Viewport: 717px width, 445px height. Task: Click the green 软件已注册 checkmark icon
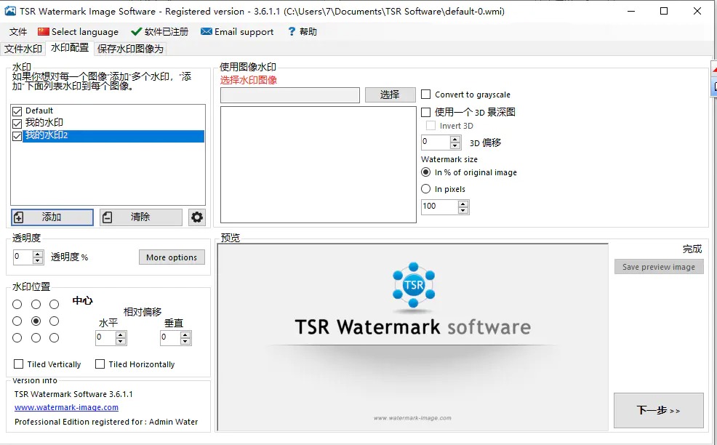tap(136, 31)
